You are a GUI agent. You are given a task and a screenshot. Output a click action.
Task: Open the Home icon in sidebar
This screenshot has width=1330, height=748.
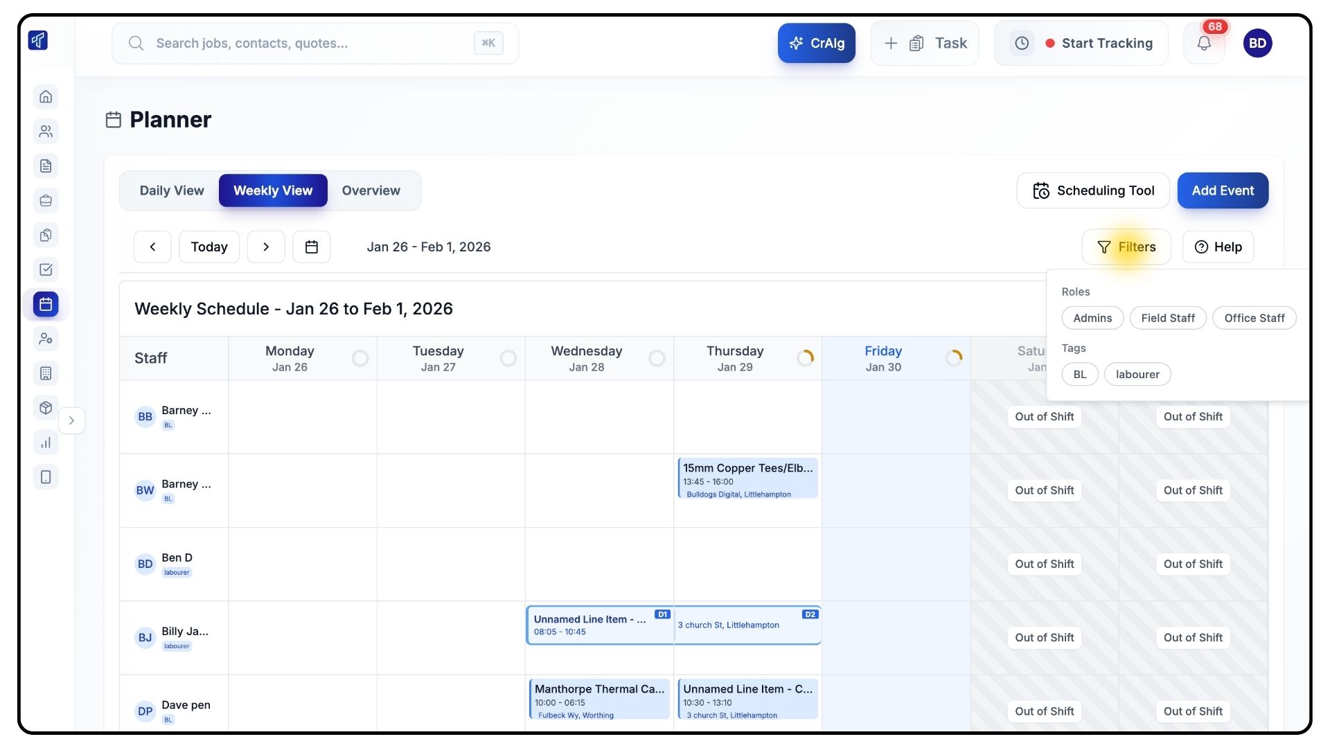click(46, 96)
